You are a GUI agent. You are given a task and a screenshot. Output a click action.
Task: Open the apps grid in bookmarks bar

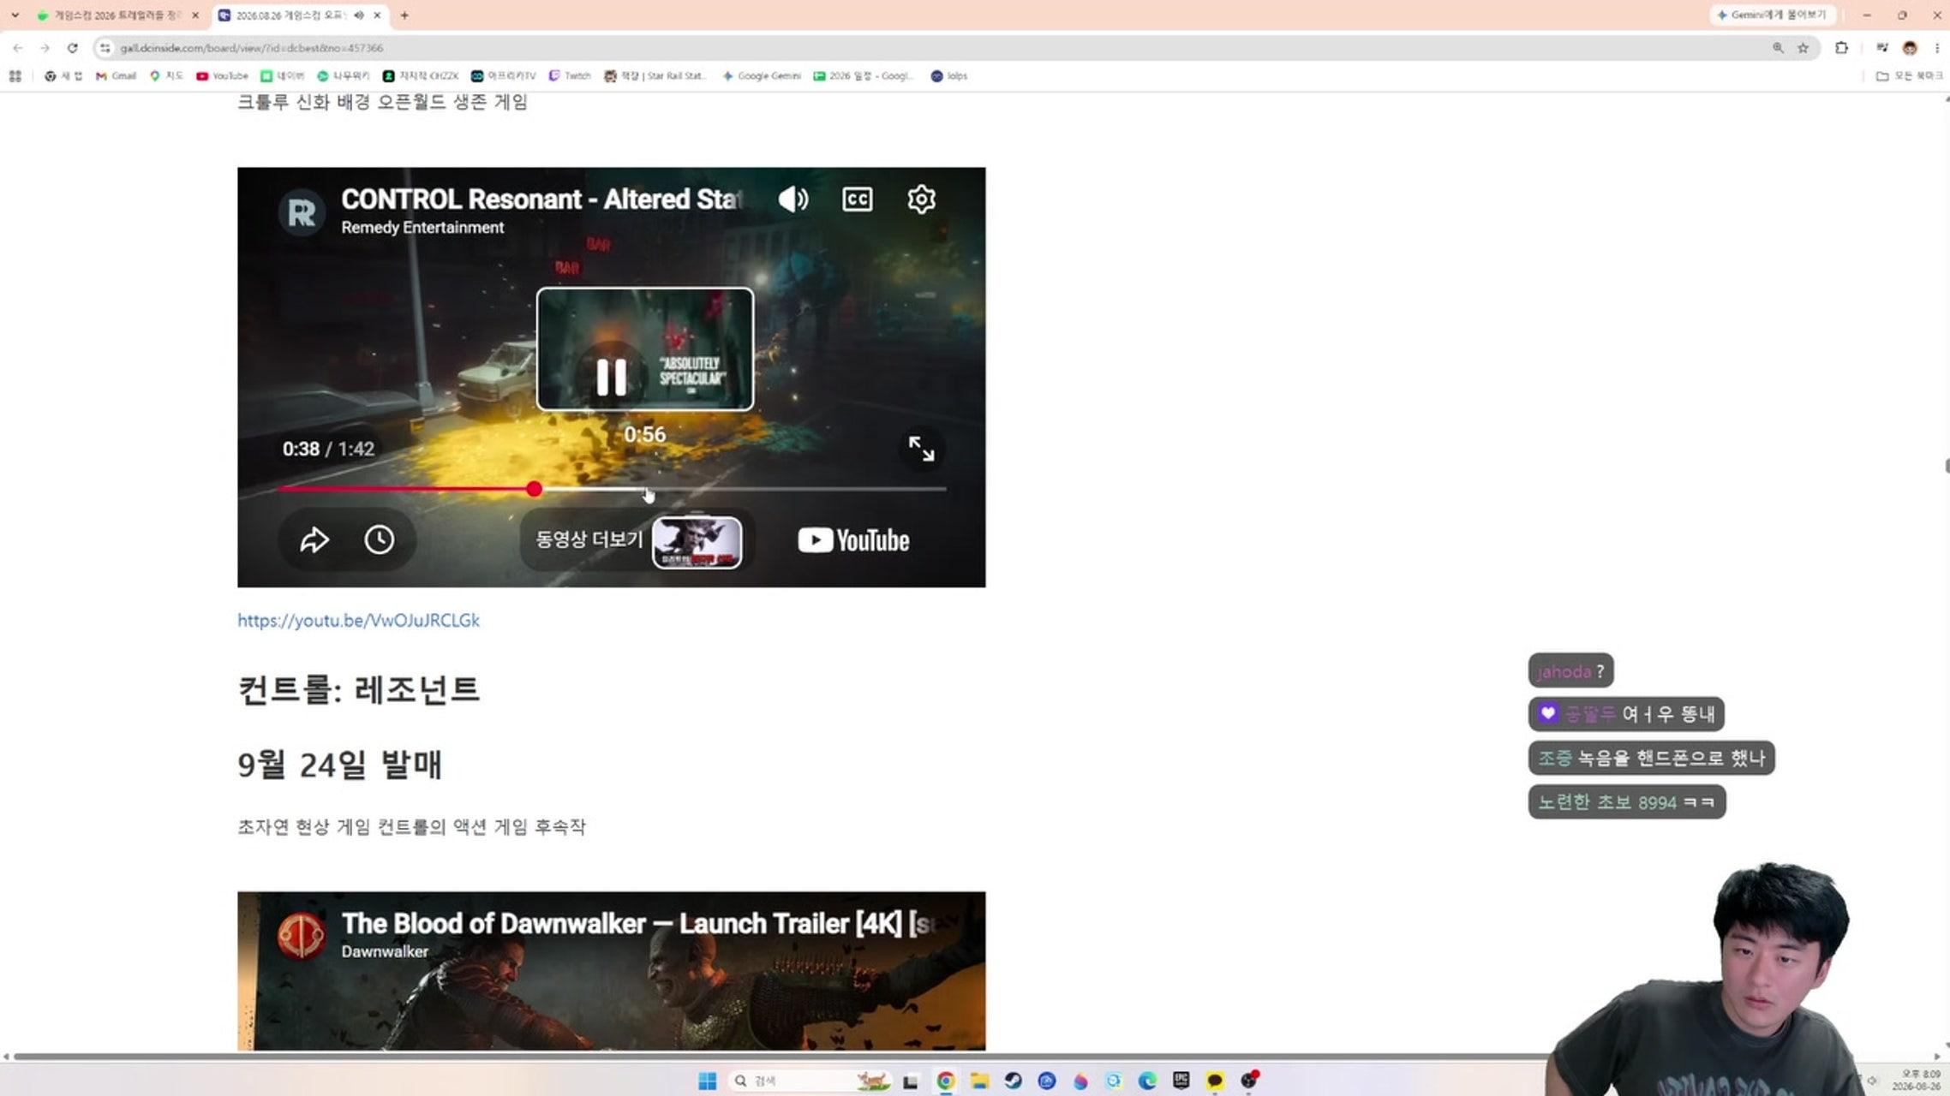tap(15, 76)
